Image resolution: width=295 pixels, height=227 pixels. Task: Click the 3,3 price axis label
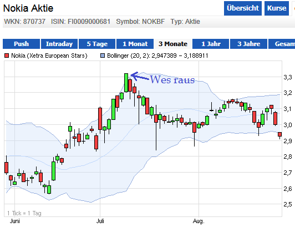pos(288,77)
